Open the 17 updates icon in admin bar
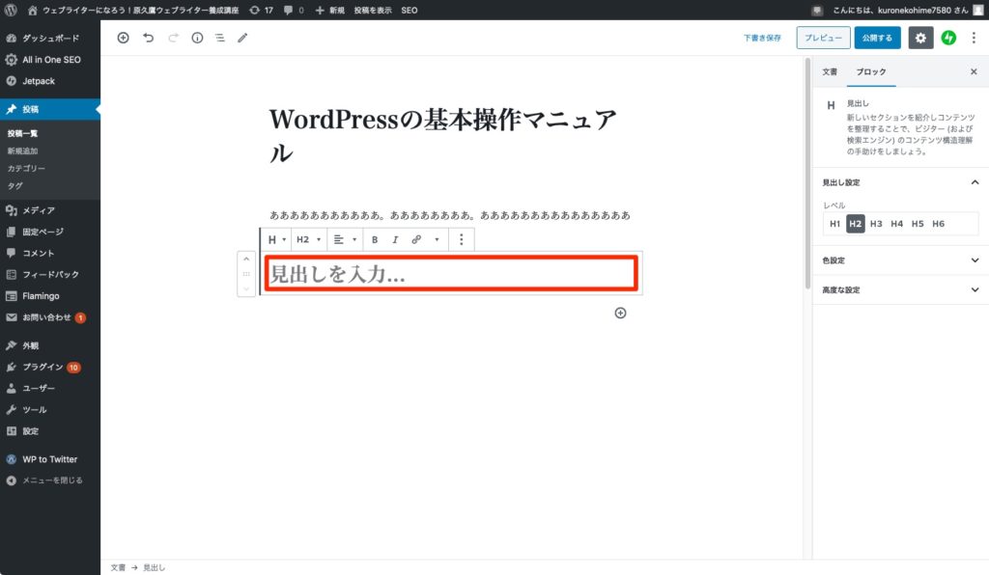 point(261,10)
